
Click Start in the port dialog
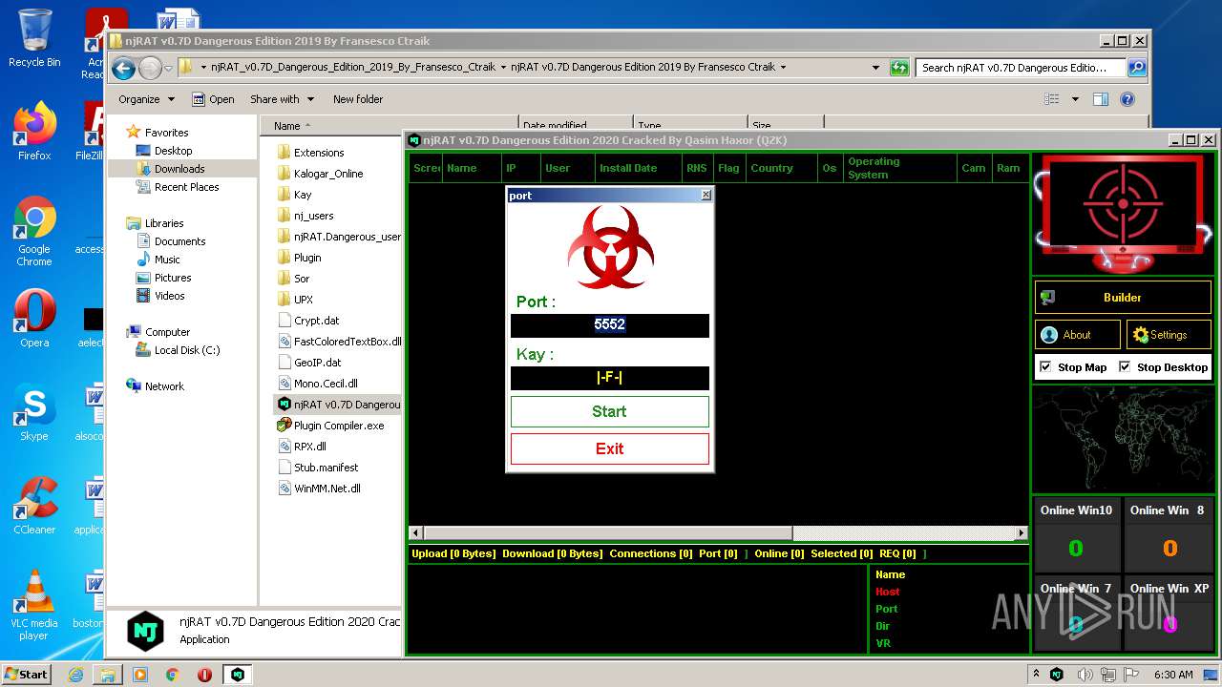tap(609, 411)
